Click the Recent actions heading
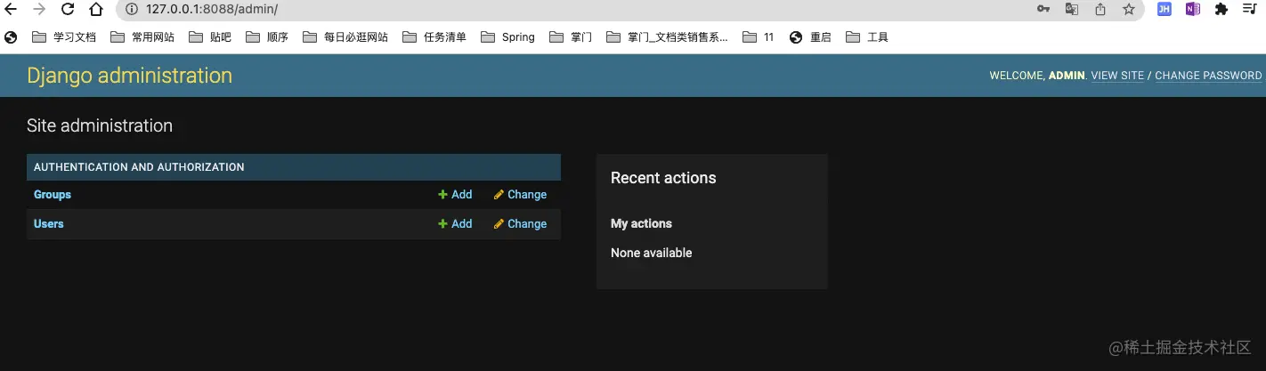 663,178
